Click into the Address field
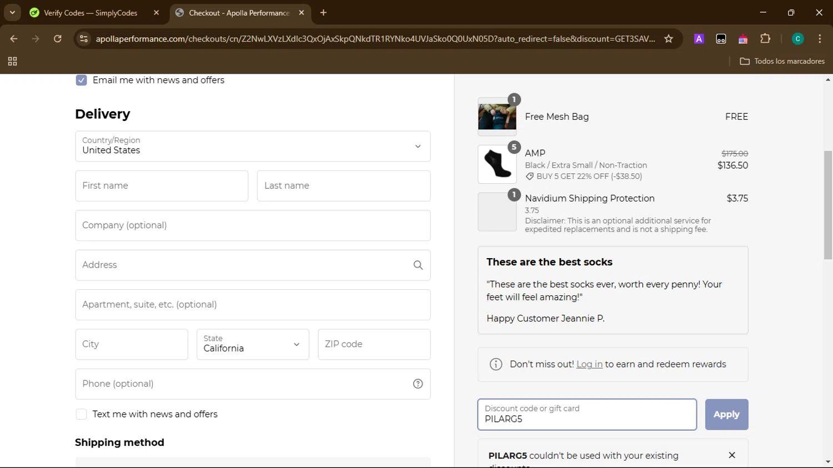 253,265
